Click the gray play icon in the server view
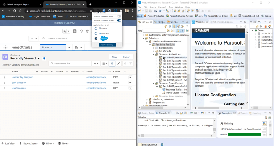 pos(261,26)
